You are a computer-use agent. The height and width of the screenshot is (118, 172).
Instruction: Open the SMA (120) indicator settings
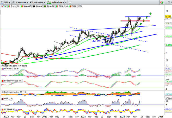tap(77, 6)
